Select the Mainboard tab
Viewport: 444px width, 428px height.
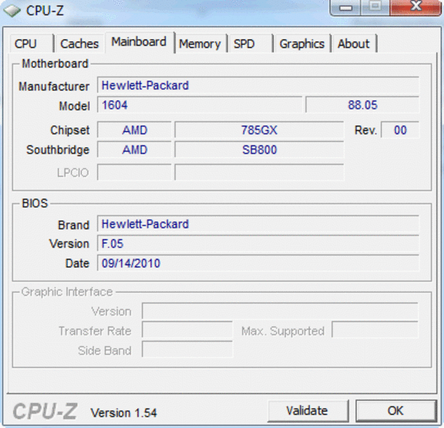[139, 42]
